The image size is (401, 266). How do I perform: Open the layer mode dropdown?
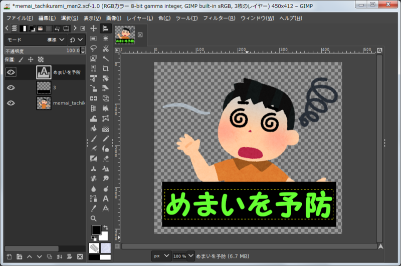[36, 40]
